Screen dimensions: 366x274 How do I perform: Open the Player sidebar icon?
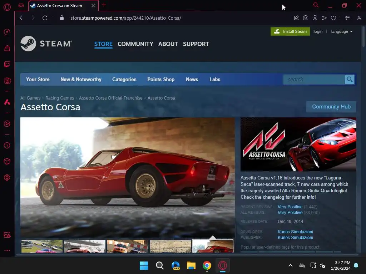[7, 123]
